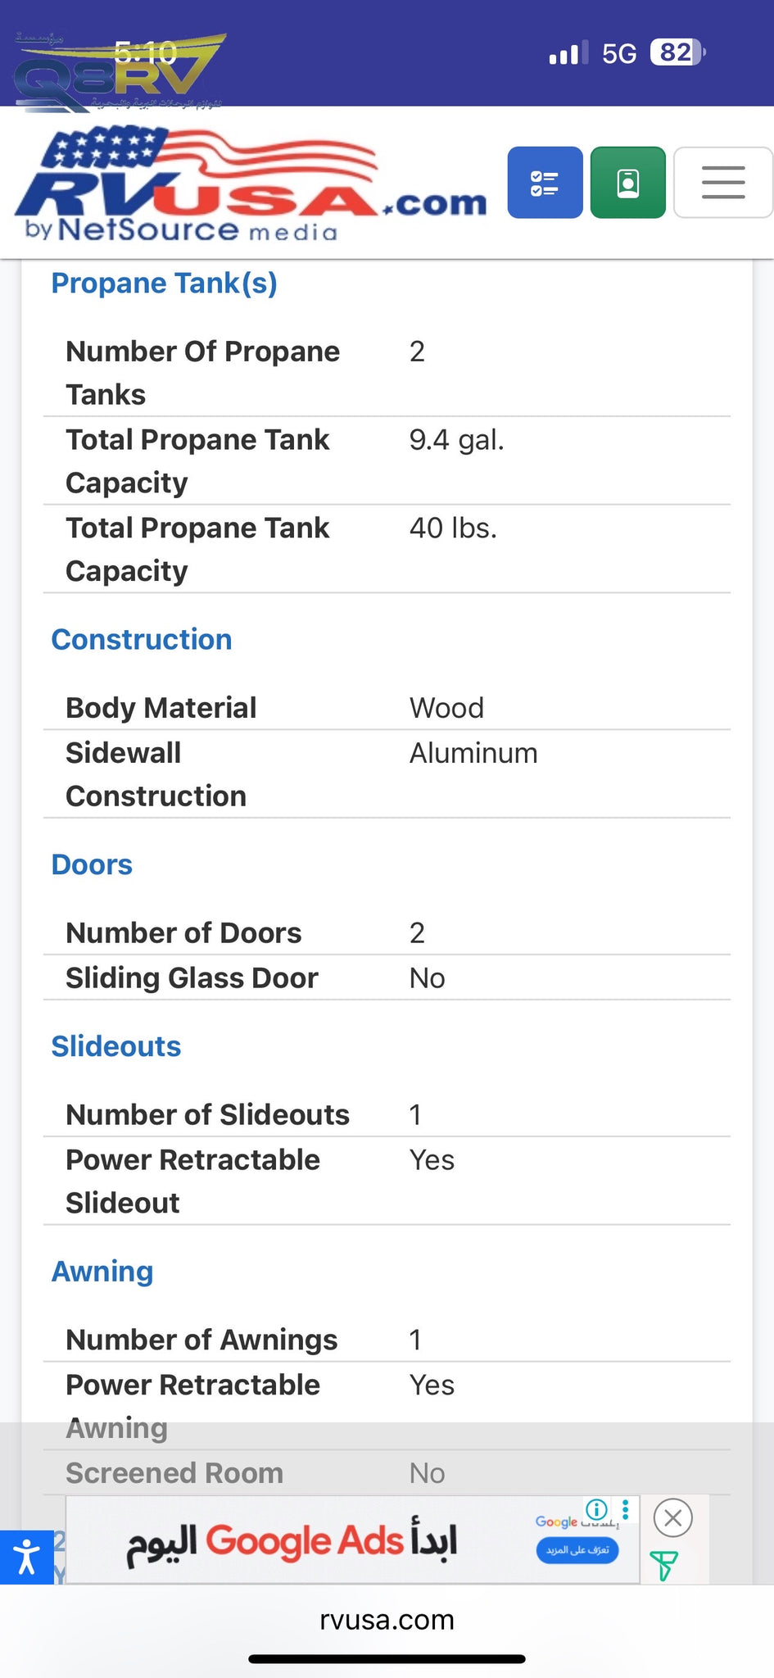This screenshot has height=1678, width=774.
Task: Tap the rvusa.com address bar
Action: 387,1620
